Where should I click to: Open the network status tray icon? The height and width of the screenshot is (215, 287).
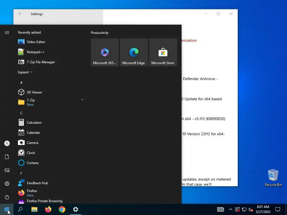pyautogui.click(x=244, y=209)
